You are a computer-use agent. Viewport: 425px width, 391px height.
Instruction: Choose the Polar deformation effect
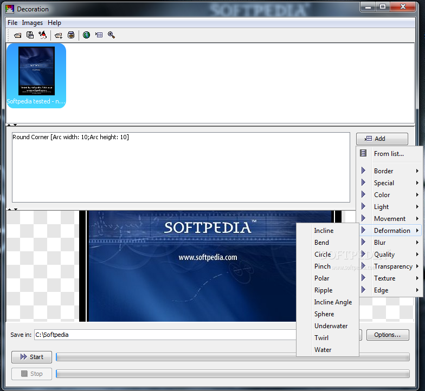pos(327,278)
